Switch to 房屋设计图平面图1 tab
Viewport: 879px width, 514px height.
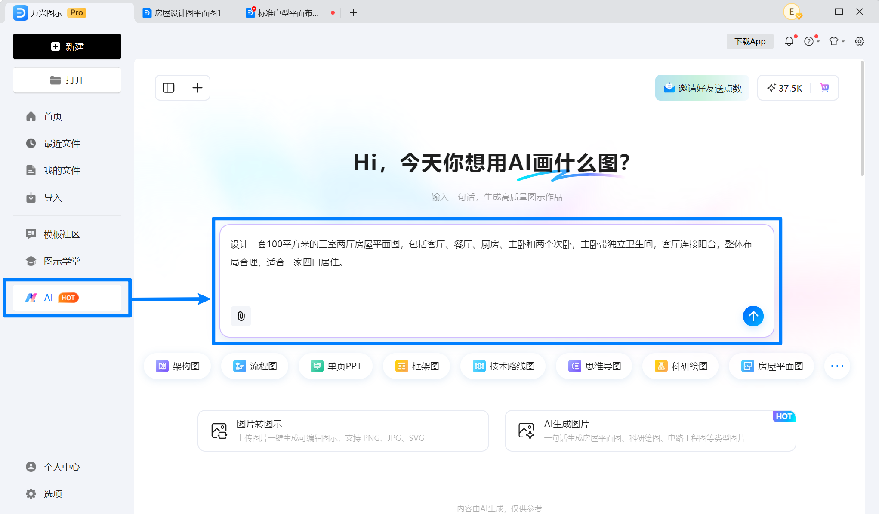tap(186, 13)
